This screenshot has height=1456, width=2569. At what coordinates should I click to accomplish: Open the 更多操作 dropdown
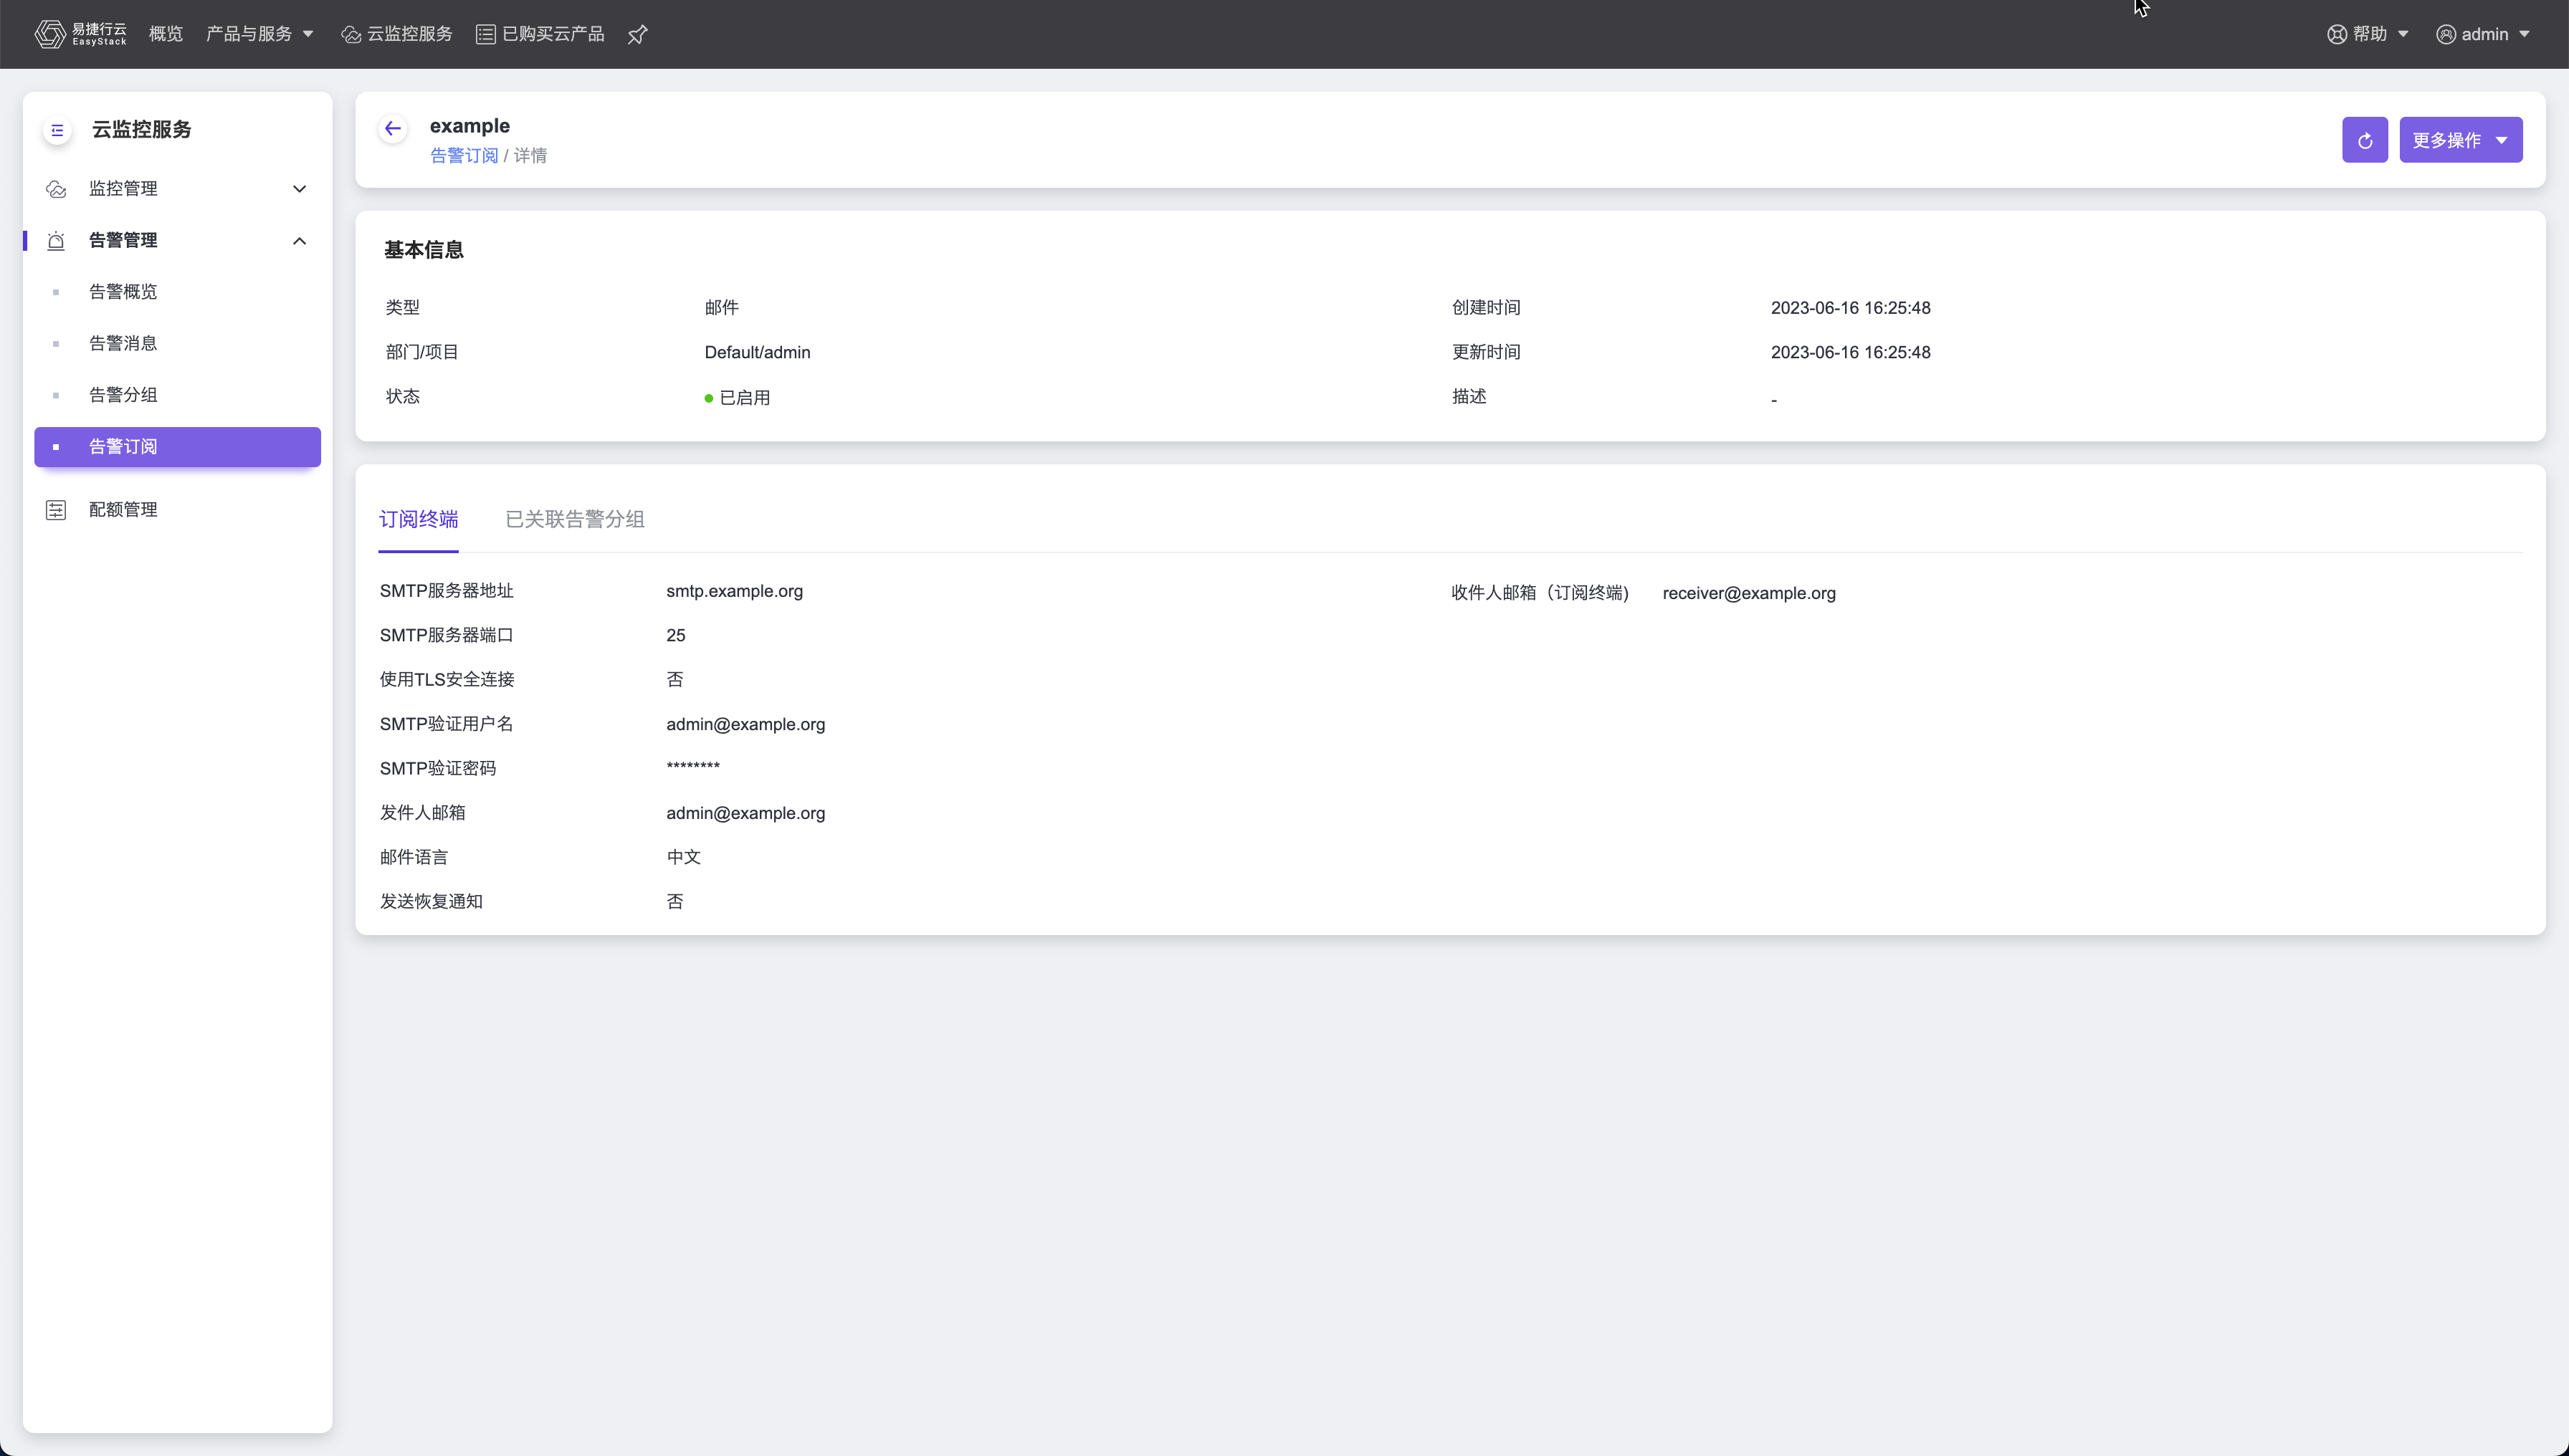[x=2460, y=140]
